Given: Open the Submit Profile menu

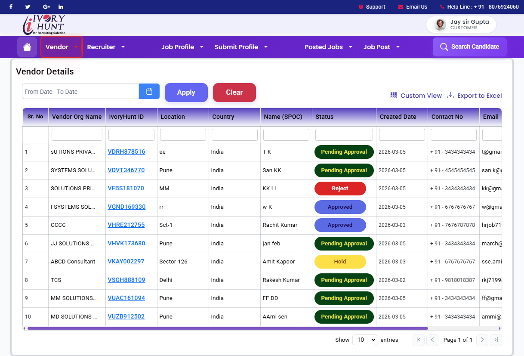Looking at the screenshot, I should click(241, 47).
